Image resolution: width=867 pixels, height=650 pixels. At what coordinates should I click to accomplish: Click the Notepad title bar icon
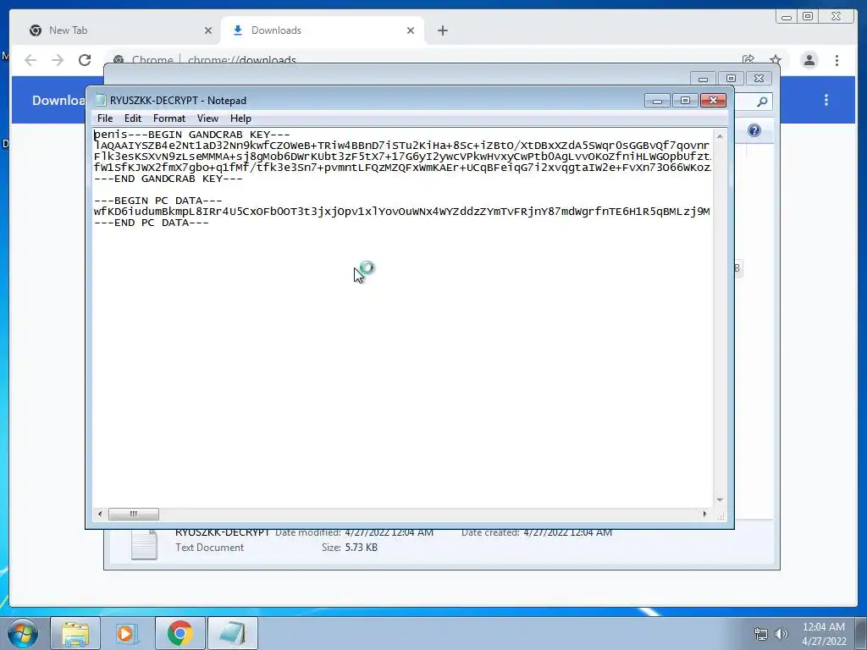[x=101, y=100]
